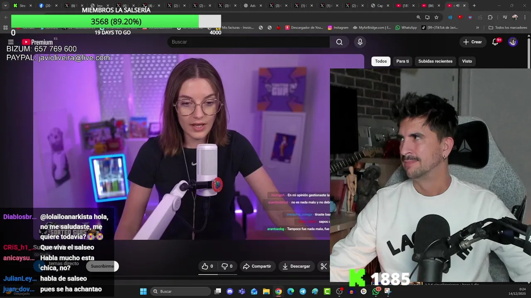Screen dimensions: 531x298
Task: Open the Chrome profile avatar
Action: [515, 17]
